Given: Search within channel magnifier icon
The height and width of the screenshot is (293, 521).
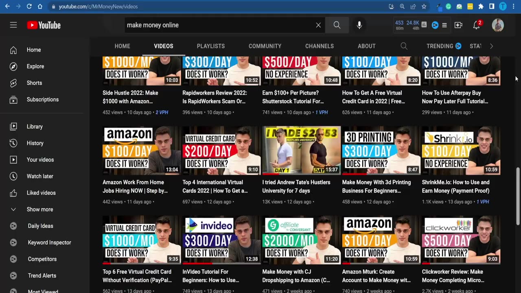Looking at the screenshot, I should 404,46.
